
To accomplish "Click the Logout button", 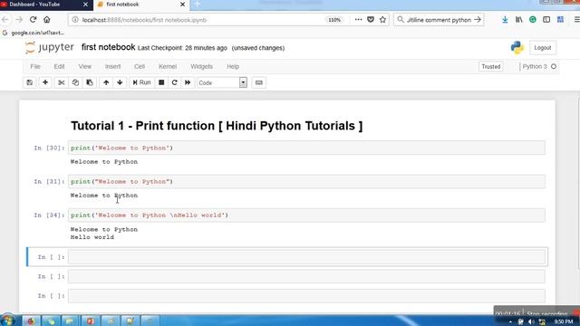I will [x=543, y=48].
